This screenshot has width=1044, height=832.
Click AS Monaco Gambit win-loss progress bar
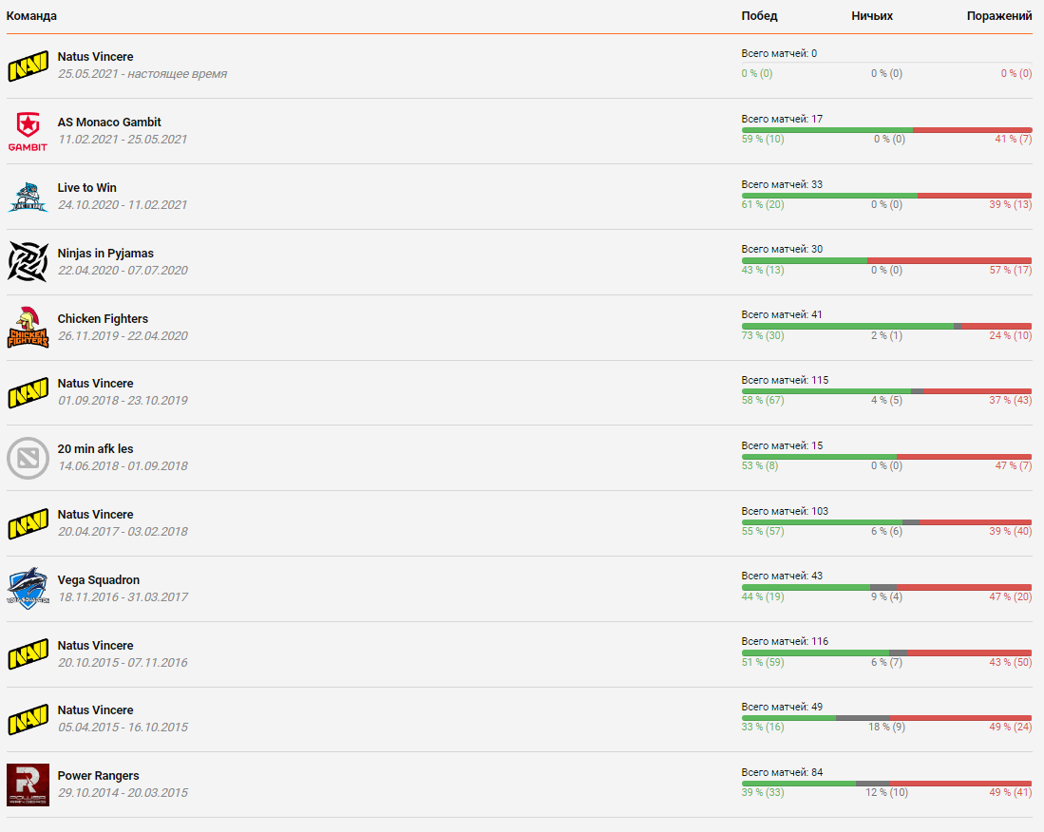coord(887,130)
